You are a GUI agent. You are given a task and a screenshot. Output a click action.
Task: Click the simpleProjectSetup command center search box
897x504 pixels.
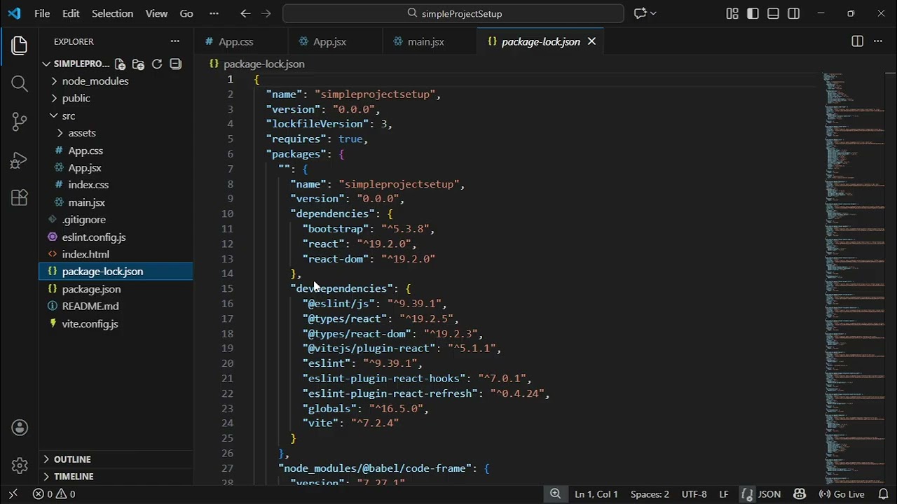pyautogui.click(x=453, y=13)
